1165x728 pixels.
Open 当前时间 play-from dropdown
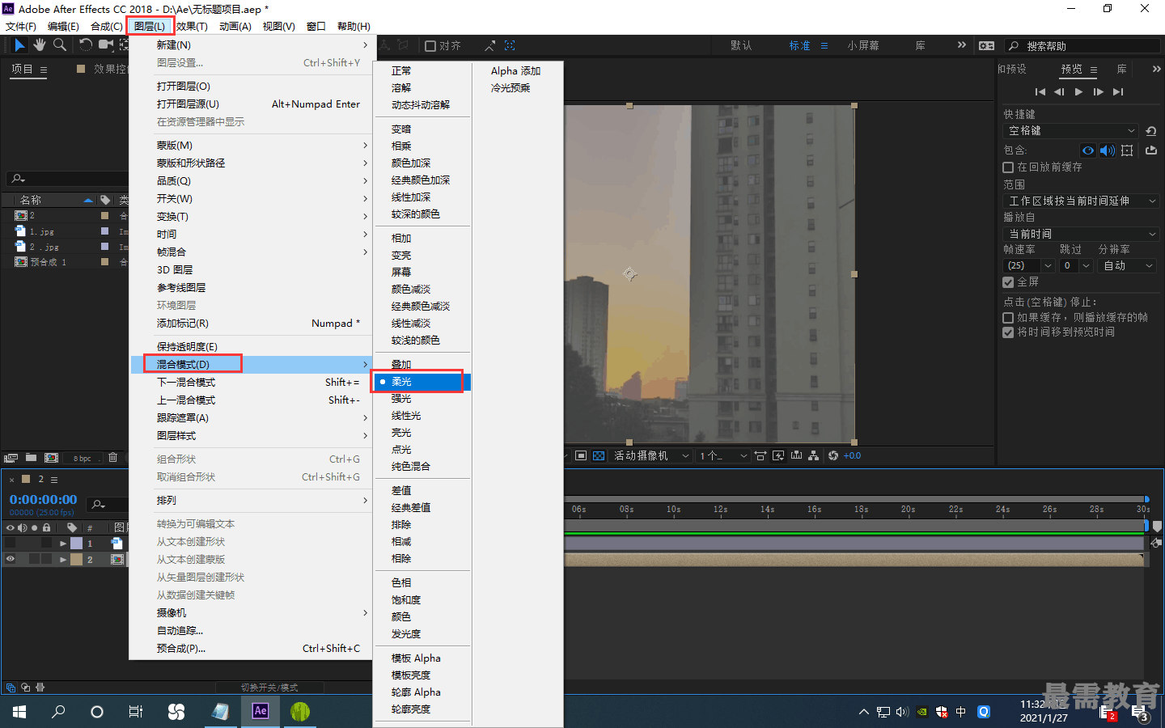pos(1082,234)
